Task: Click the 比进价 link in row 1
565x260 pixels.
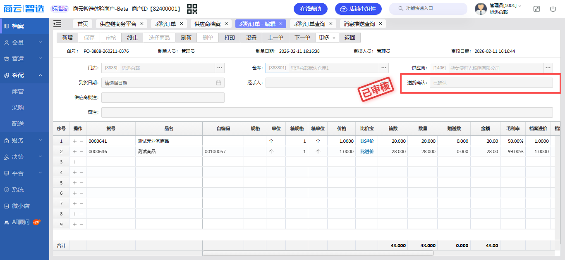Action: tap(367, 141)
